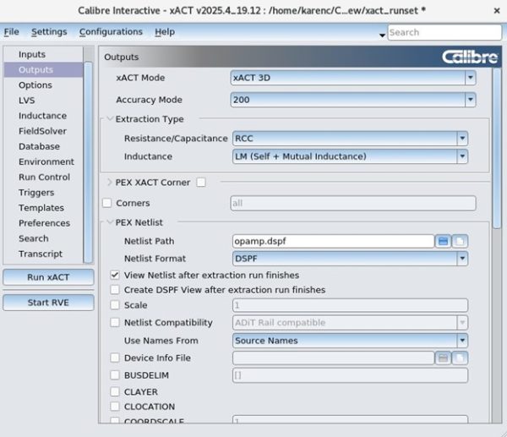This screenshot has width=507, height=437.
Task: Open the FieldSolver page
Action: click(43, 131)
